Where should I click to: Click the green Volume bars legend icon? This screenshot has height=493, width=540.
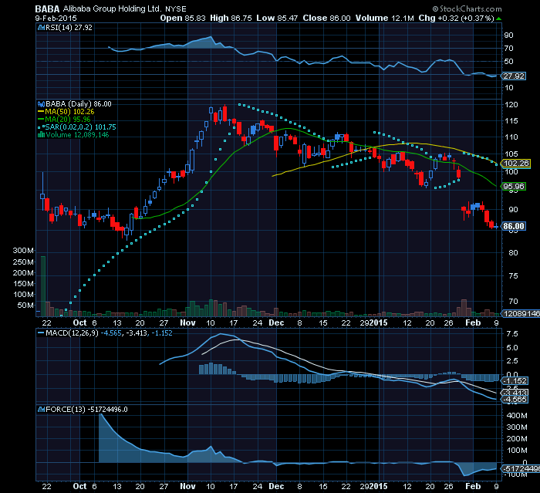click(41, 135)
